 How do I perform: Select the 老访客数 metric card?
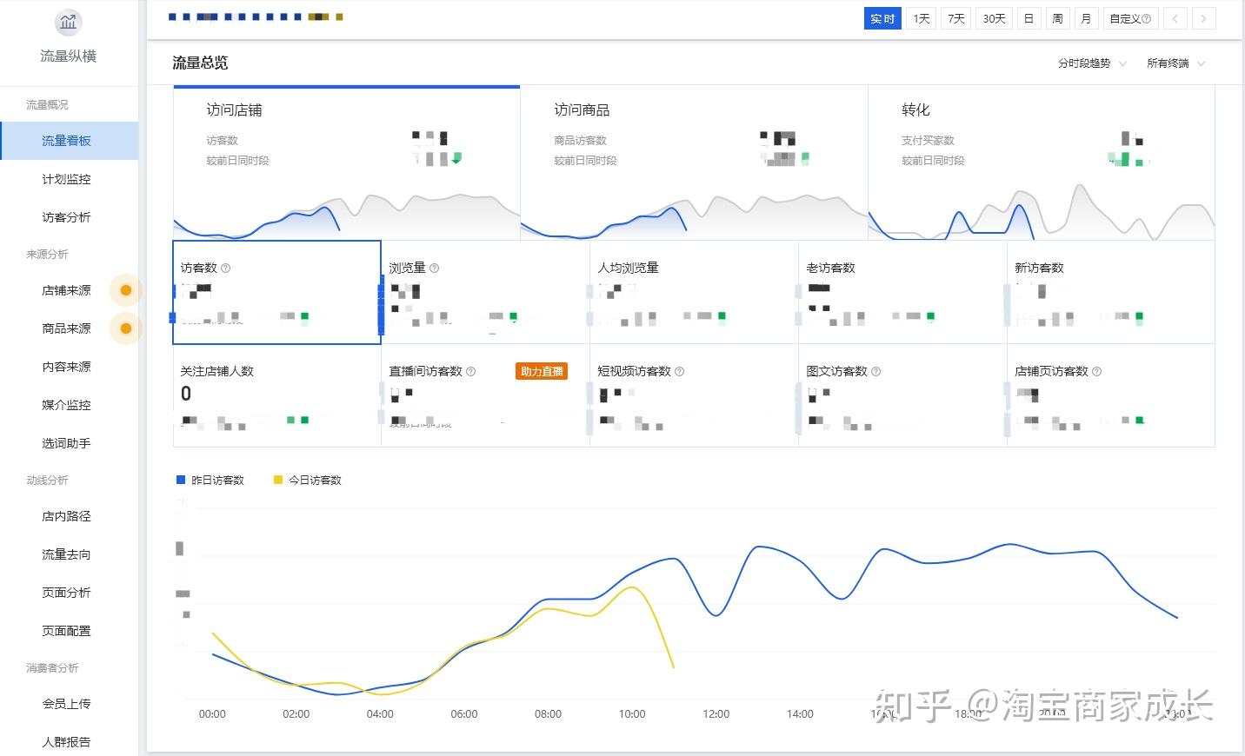click(x=902, y=293)
